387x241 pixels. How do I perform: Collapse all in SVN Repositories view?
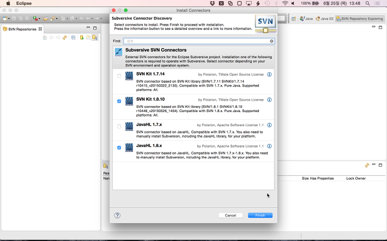click(73, 38)
